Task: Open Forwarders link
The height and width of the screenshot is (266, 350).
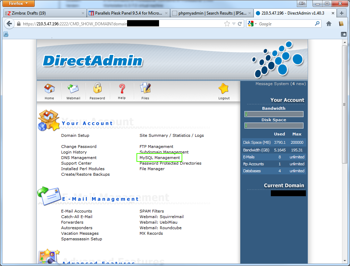Action: [72, 222]
